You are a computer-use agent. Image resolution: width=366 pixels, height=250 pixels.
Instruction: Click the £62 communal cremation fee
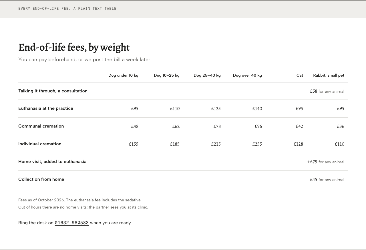[x=176, y=126]
